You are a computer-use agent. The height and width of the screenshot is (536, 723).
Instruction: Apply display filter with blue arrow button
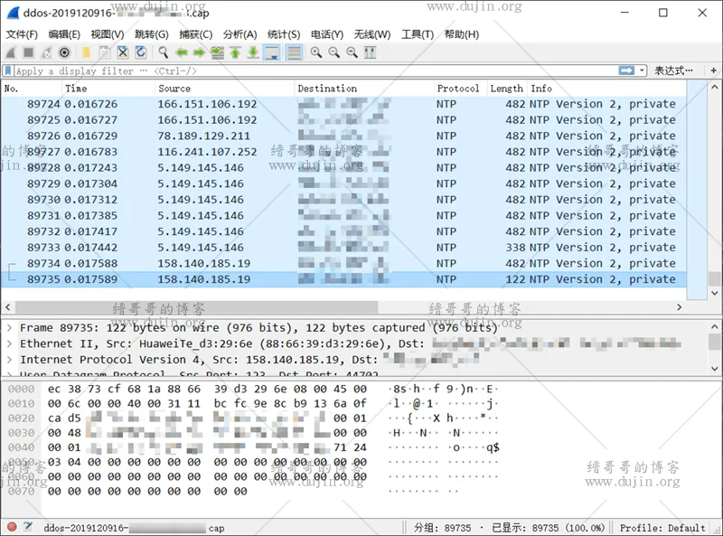[626, 71]
